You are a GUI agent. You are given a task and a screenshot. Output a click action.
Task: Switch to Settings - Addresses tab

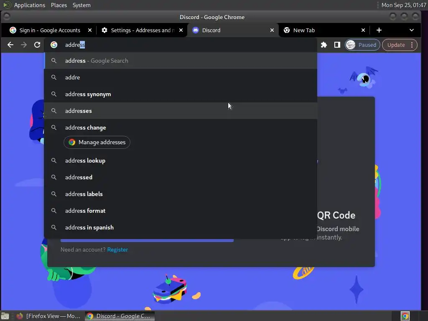[x=142, y=30]
